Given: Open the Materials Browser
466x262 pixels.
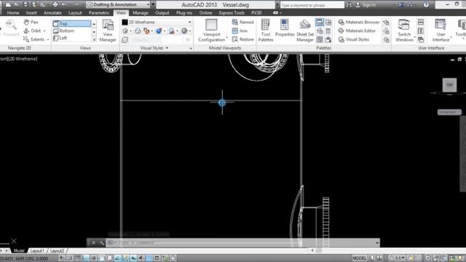Looking at the screenshot, I should 359,23.
